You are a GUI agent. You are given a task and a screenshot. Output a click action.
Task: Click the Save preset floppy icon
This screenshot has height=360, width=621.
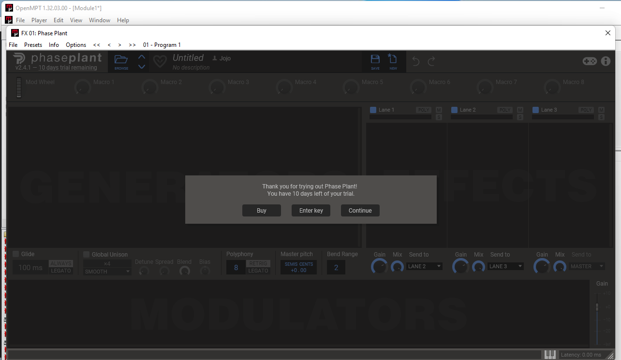(375, 60)
